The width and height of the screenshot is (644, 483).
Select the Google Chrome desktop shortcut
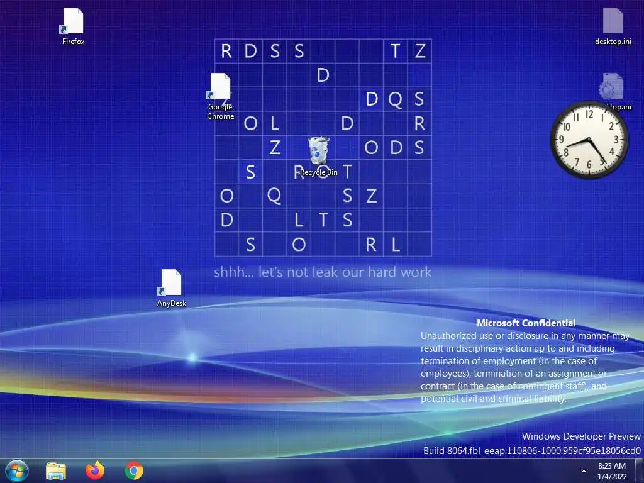(x=221, y=96)
